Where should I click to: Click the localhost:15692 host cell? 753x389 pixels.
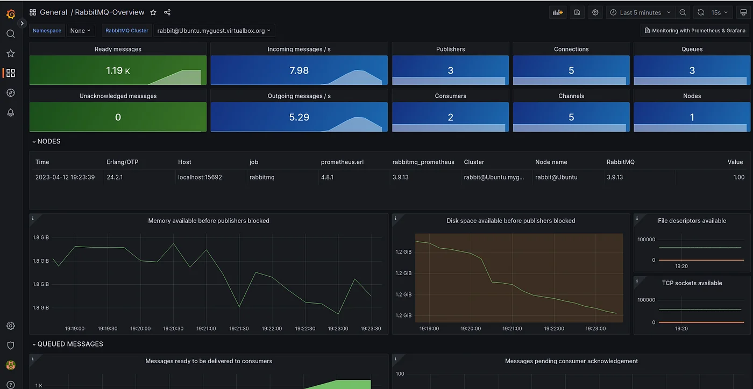[200, 177]
